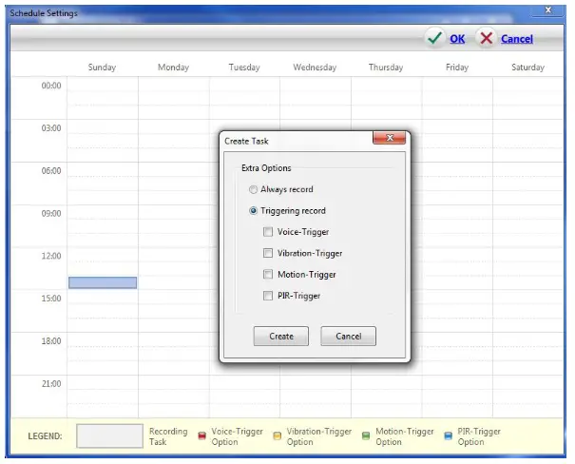Viewport: 575px width, 464px height.
Task: Click the Thursday column header
Action: pyautogui.click(x=386, y=68)
